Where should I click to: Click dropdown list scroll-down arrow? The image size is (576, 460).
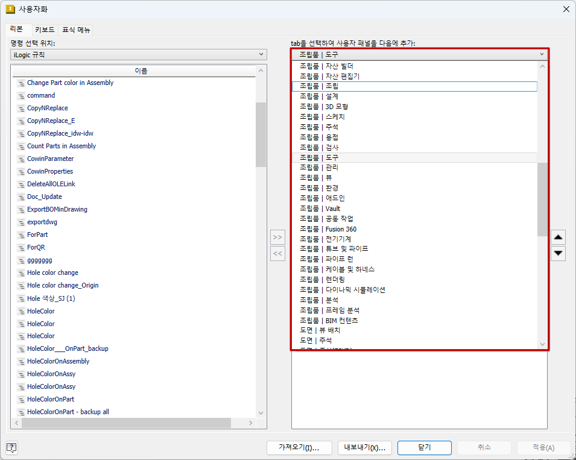[542, 344]
